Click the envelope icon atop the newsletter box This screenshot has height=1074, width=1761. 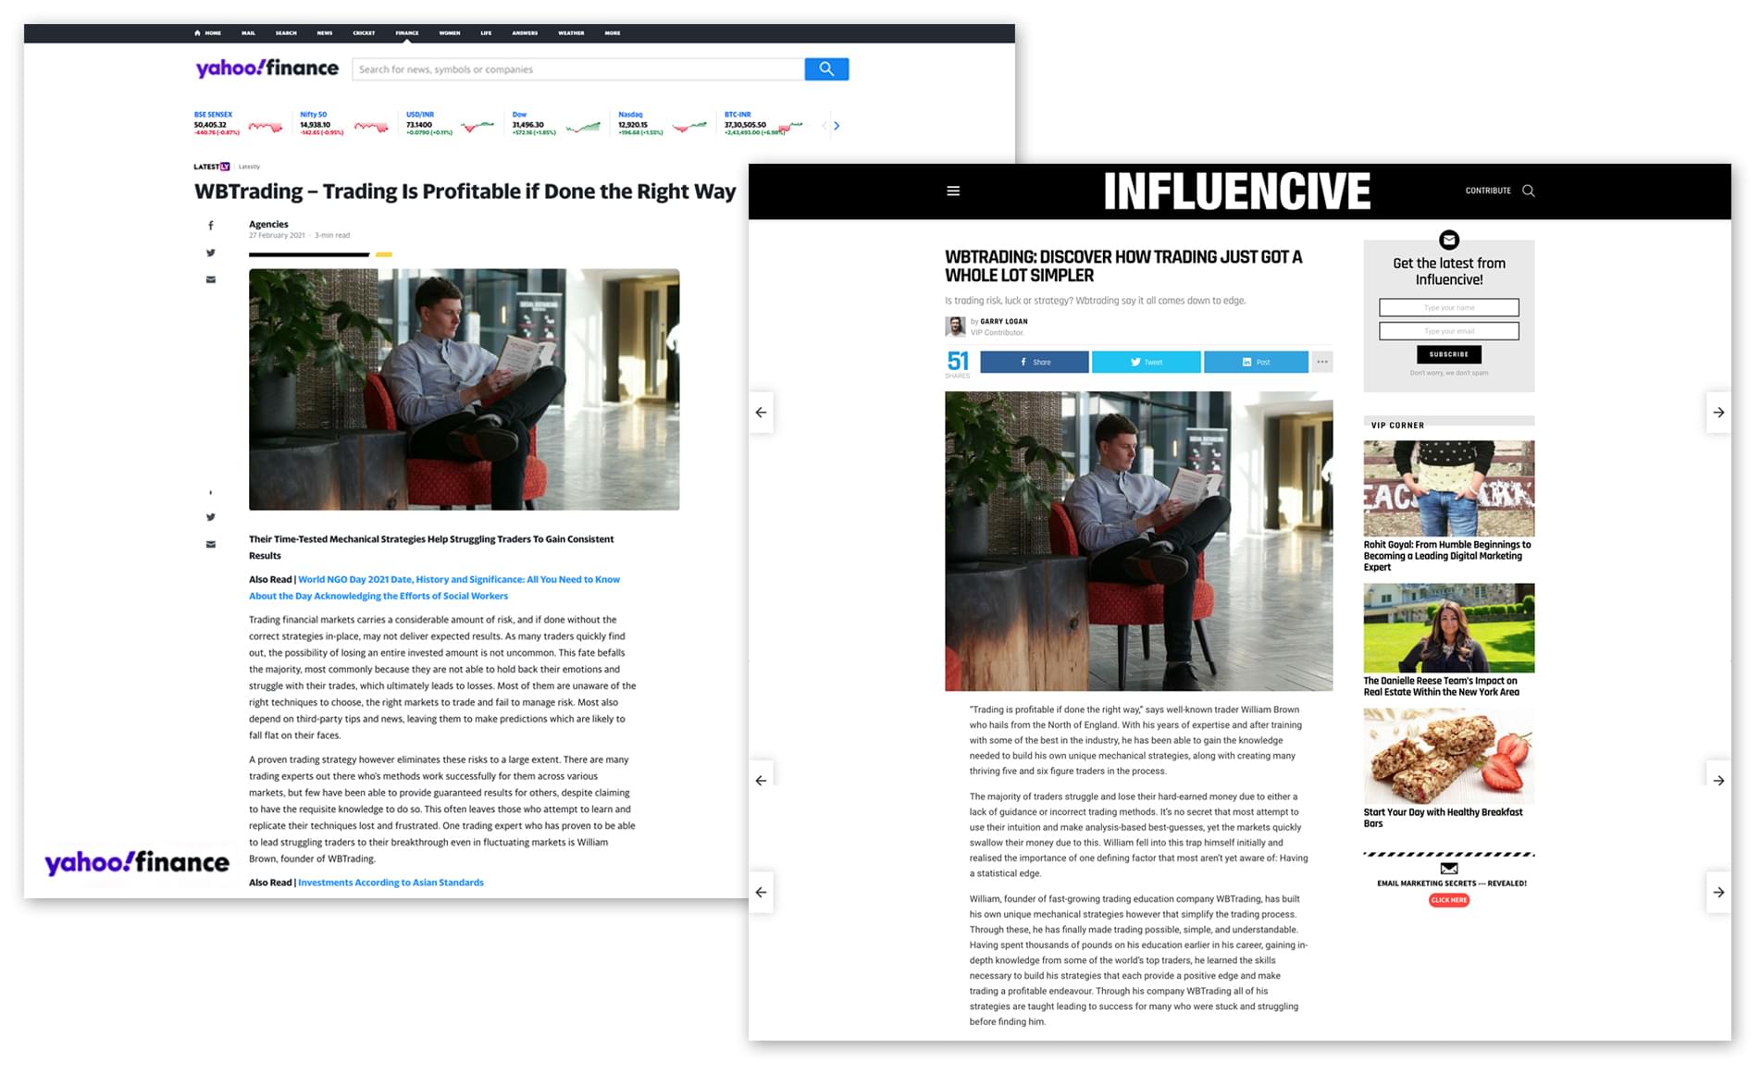[x=1449, y=240]
